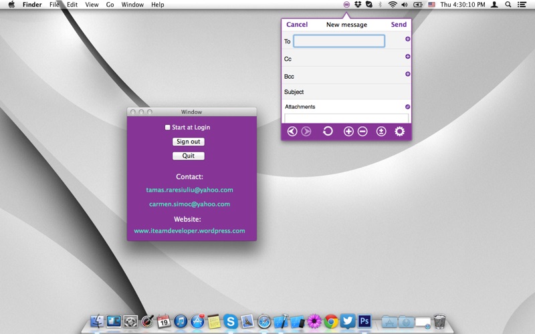Open the View menu
The width and height of the screenshot is (535, 334).
point(92,5)
